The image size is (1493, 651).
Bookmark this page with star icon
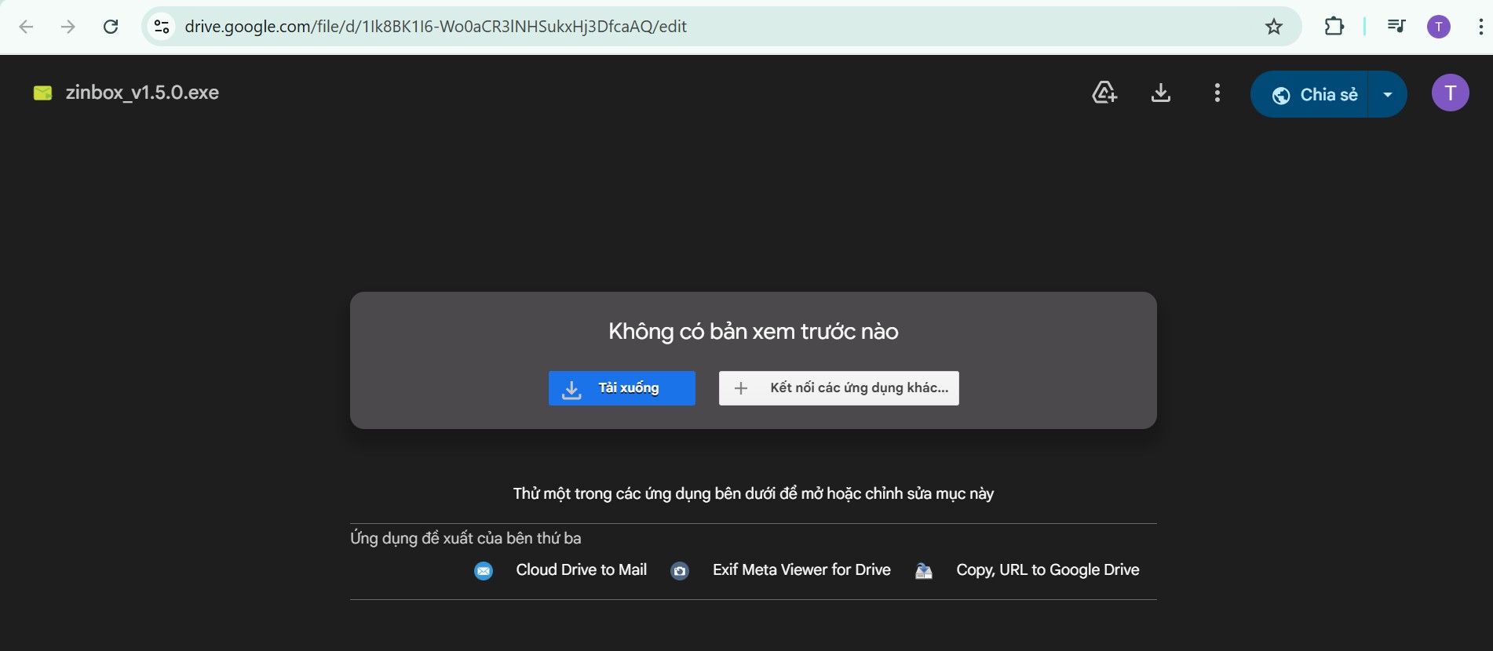pyautogui.click(x=1273, y=27)
